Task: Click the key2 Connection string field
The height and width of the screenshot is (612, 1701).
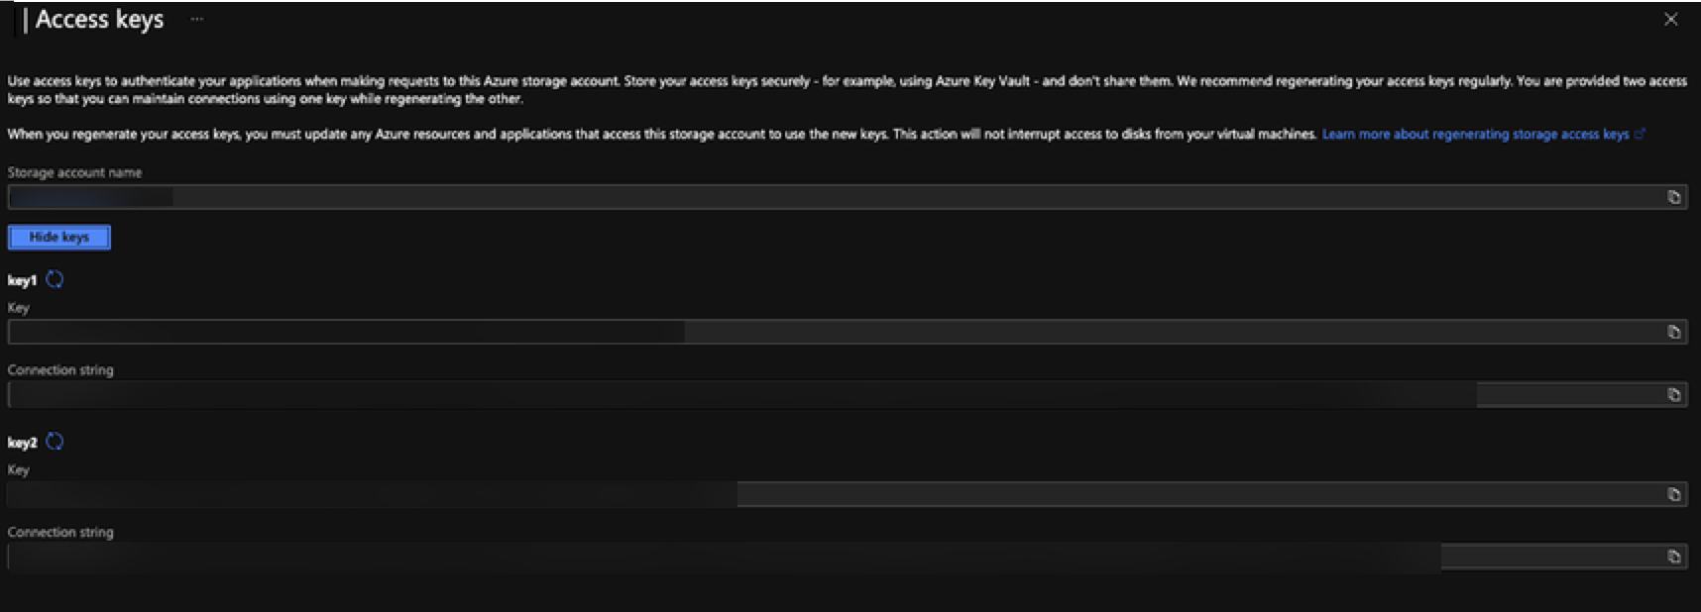Action: click(x=833, y=557)
